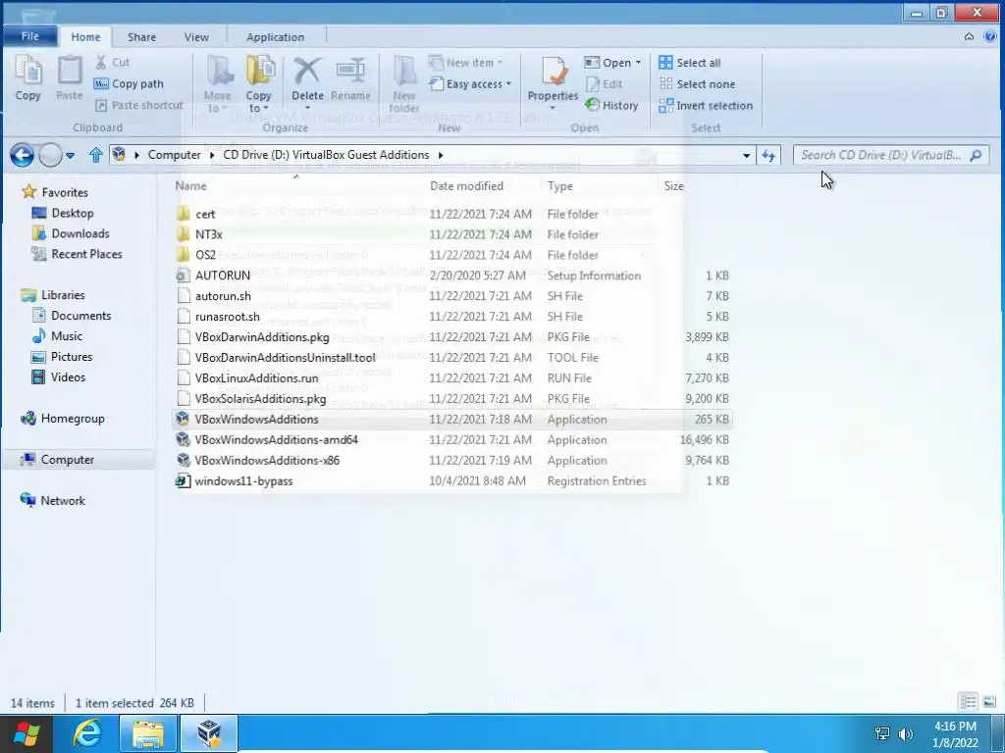Screen dimensions: 1005x753
Task: Select the NT3x folder
Action: click(451, 234)
